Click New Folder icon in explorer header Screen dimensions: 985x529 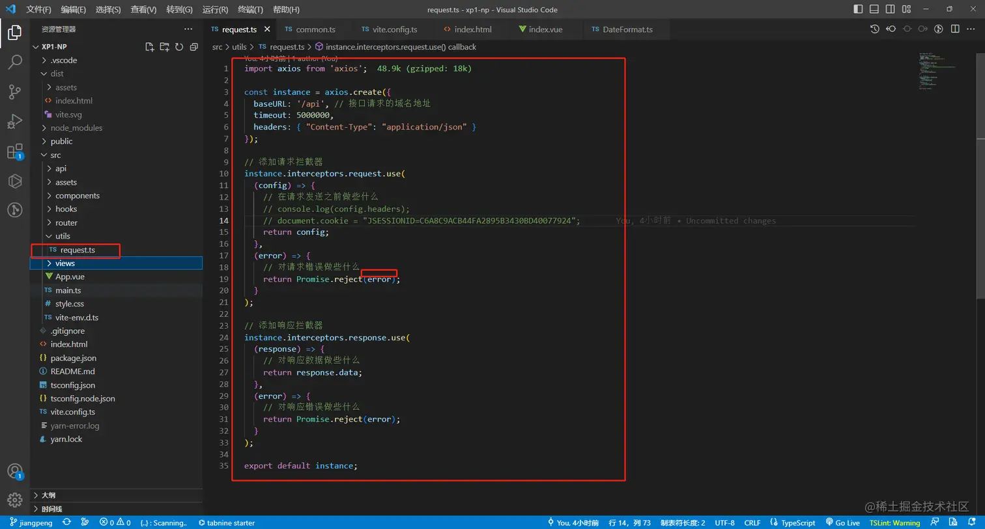[x=164, y=47]
